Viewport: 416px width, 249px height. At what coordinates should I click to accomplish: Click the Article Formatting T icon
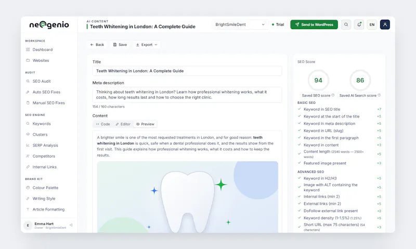28,209
